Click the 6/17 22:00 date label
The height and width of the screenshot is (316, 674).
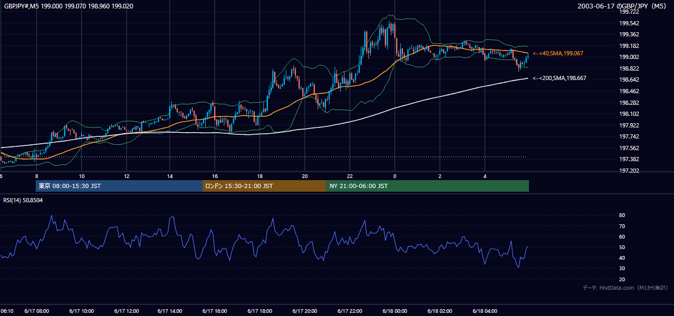(350, 311)
